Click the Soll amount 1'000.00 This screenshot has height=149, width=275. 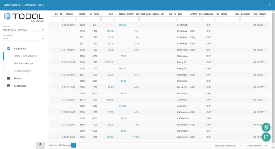[x=109, y=62]
